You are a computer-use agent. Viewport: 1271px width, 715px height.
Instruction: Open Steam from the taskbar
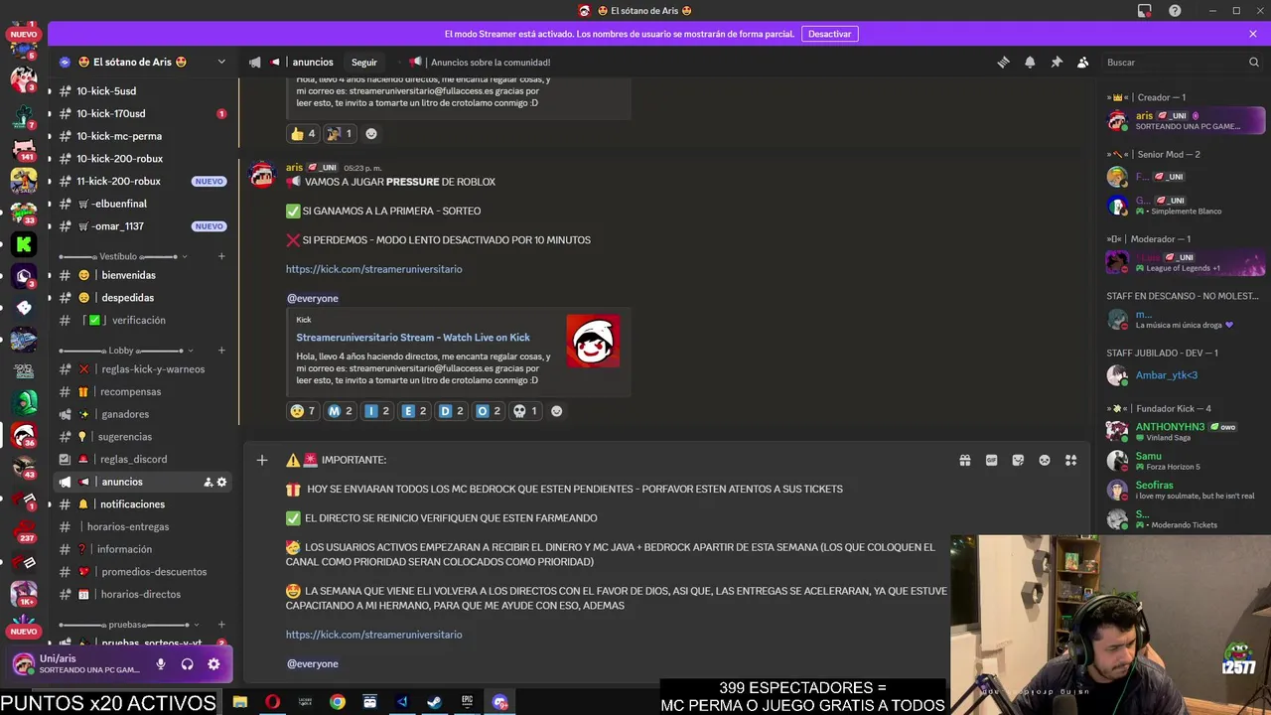point(435,702)
